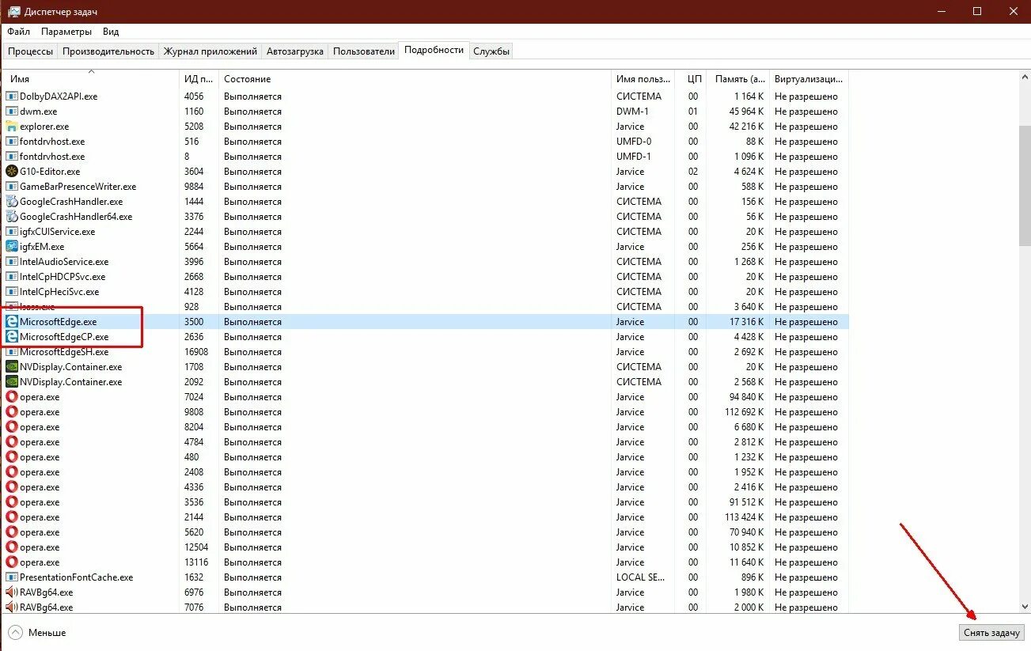Sort by the Имя column header
The height and width of the screenshot is (651, 1031).
click(x=91, y=79)
